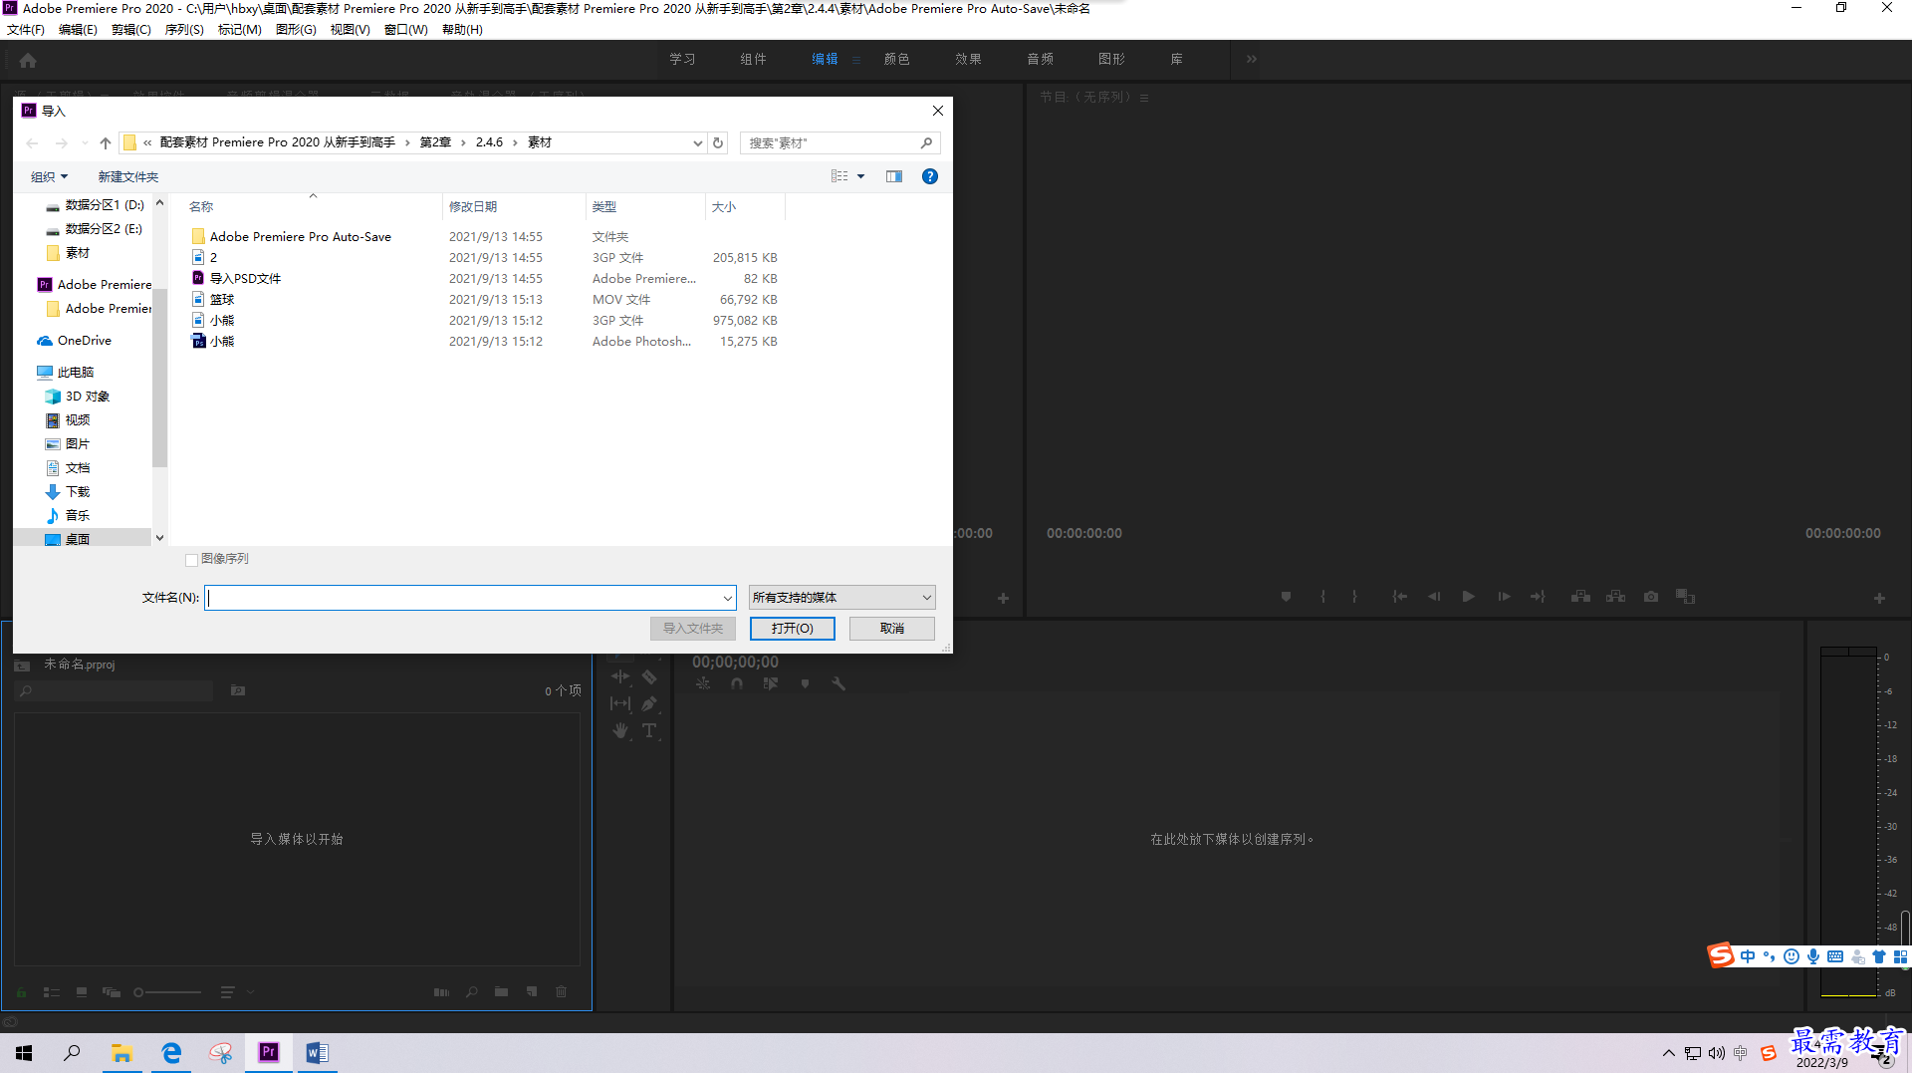Expand workspace overflow chevrons

1252,59
